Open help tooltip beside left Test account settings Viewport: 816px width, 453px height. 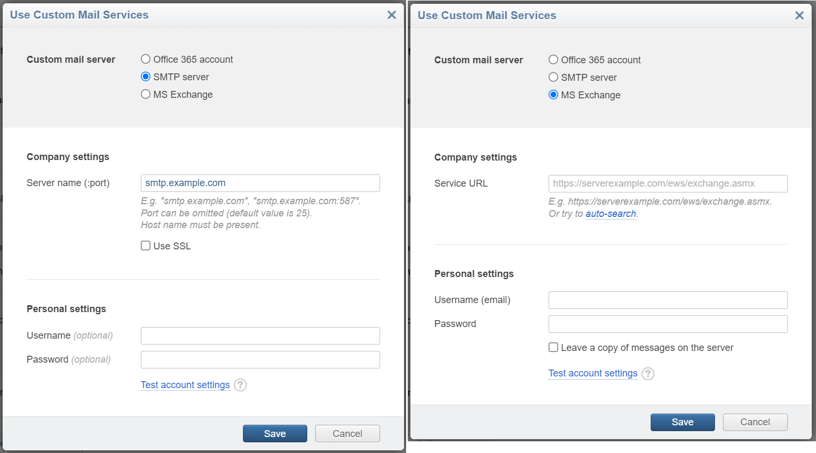(x=240, y=385)
